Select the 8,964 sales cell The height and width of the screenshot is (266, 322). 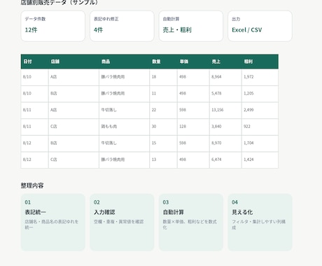point(225,77)
